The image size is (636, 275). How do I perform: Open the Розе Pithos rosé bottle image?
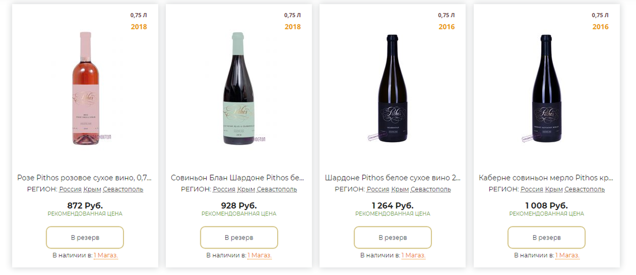click(85, 89)
